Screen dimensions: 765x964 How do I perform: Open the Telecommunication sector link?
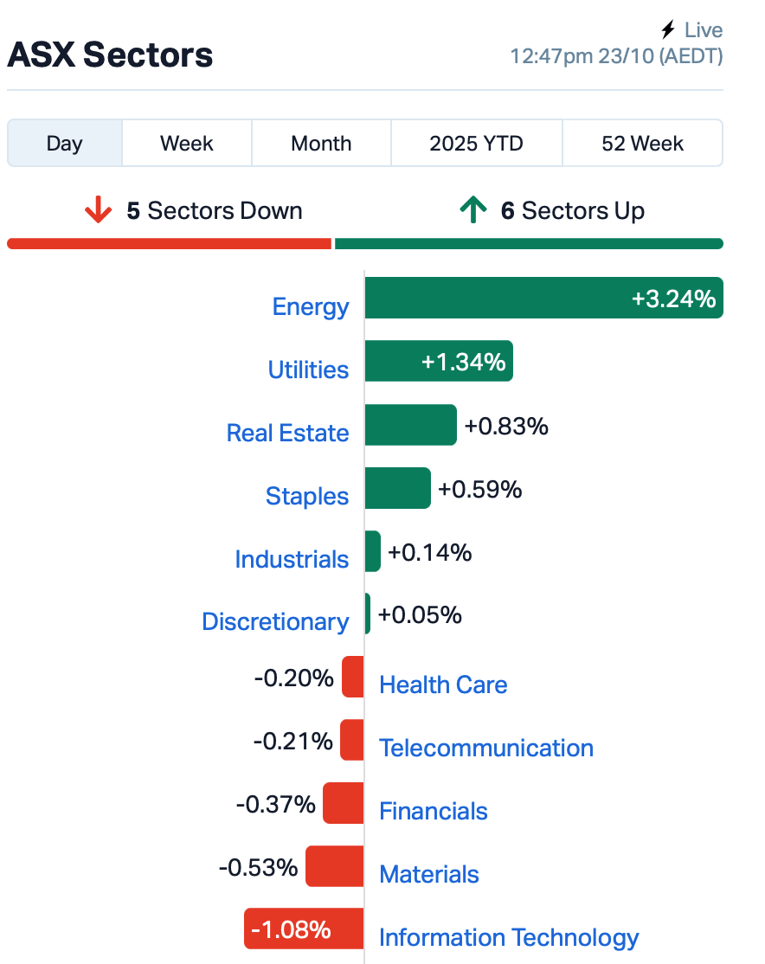pos(486,748)
